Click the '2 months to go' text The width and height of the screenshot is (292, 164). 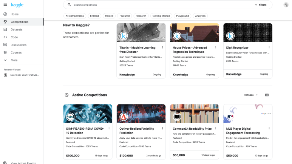pyautogui.click(x=154, y=156)
